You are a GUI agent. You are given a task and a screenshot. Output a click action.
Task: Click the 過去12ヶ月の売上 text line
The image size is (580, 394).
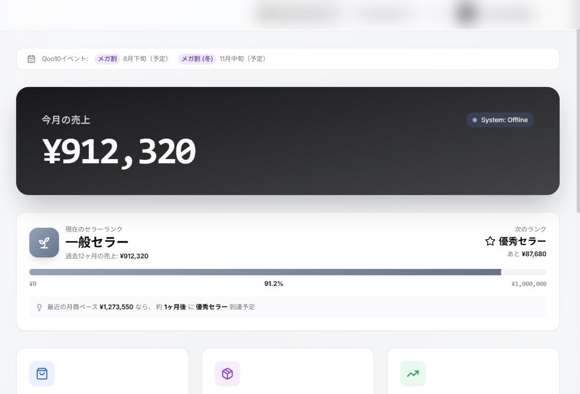107,256
